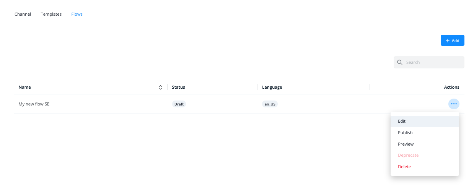Image resolution: width=474 pixels, height=185 pixels.
Task: Click the en_US language badge
Action: click(270, 104)
